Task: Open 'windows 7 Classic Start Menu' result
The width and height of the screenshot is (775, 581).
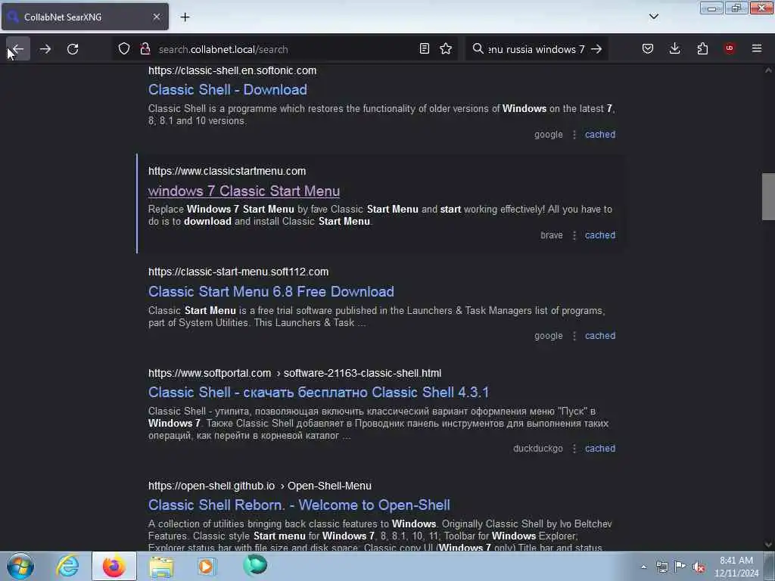Action: [x=244, y=191]
